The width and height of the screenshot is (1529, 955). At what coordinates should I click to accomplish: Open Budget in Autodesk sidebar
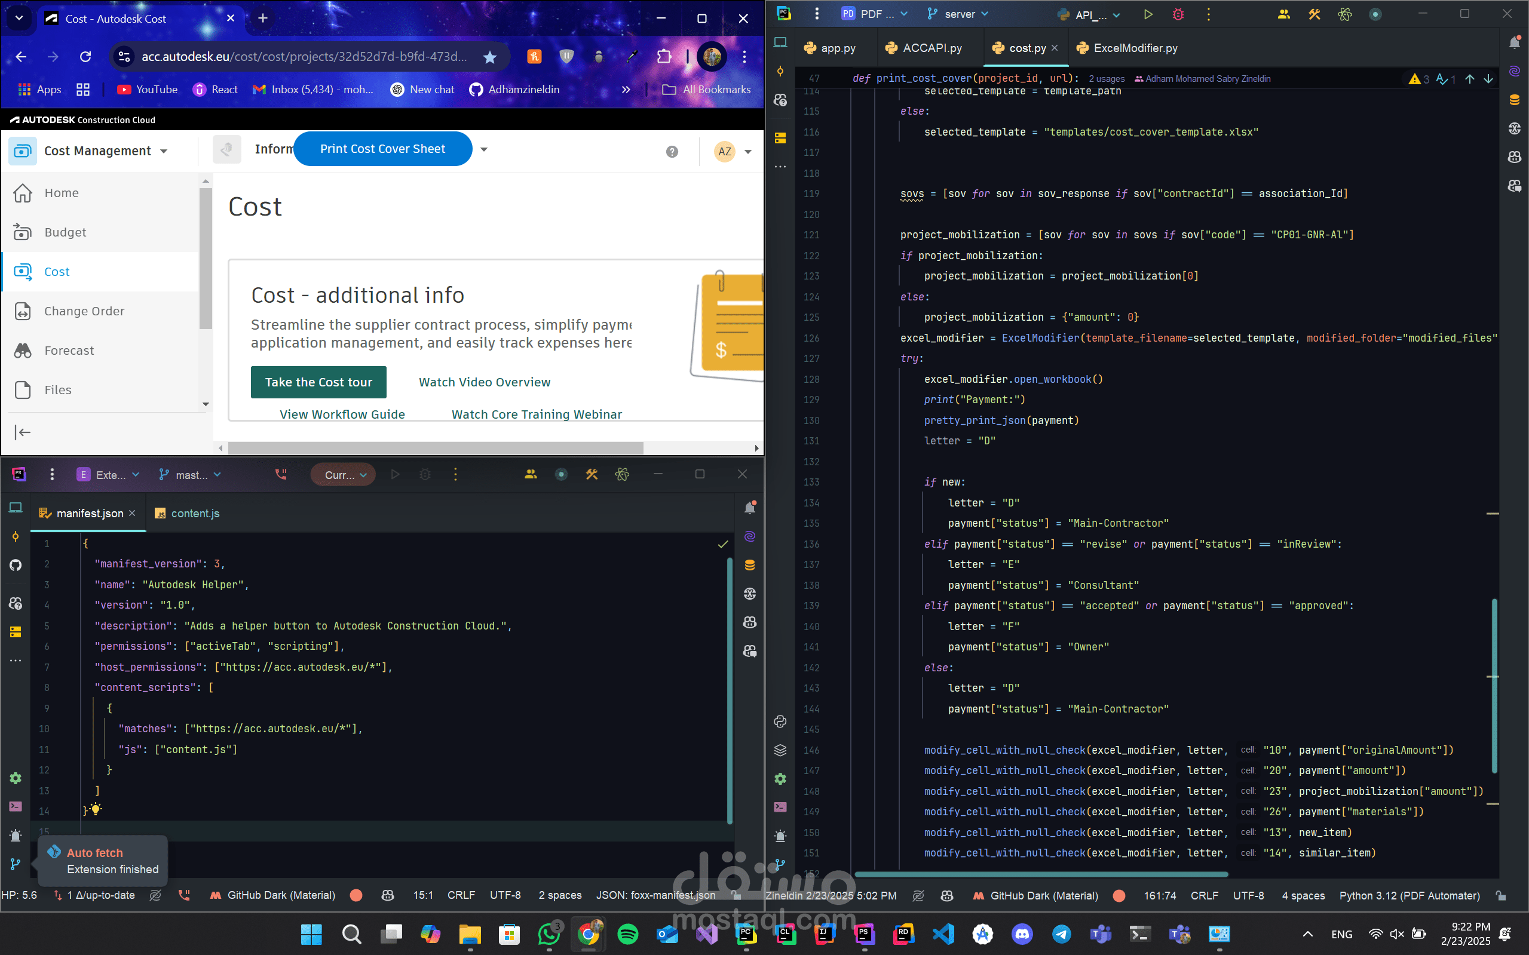coord(65,232)
